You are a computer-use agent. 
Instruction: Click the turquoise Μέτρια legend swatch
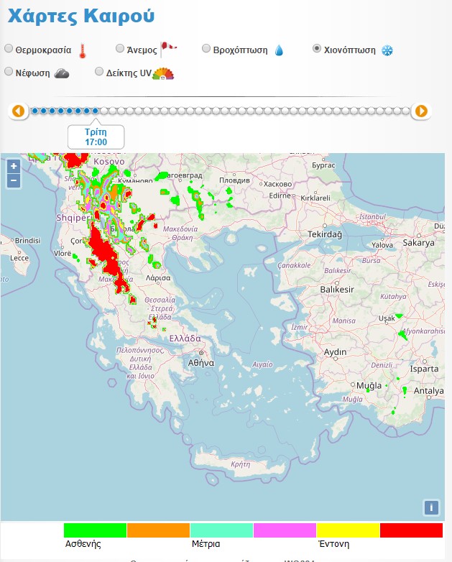(x=221, y=530)
